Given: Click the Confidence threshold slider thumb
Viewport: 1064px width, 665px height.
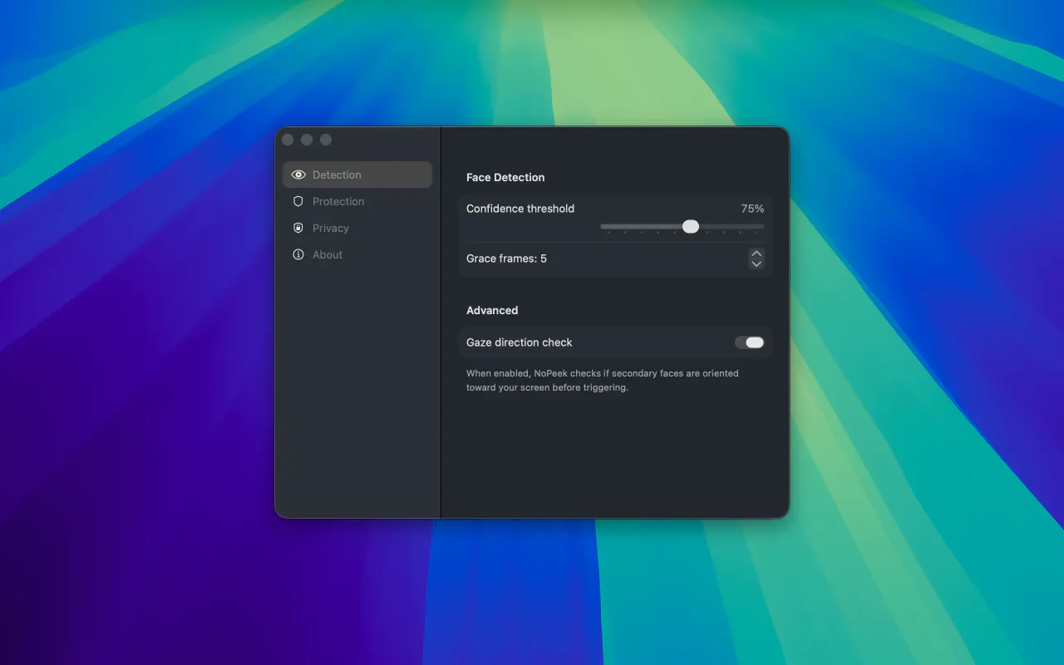Looking at the screenshot, I should (691, 226).
